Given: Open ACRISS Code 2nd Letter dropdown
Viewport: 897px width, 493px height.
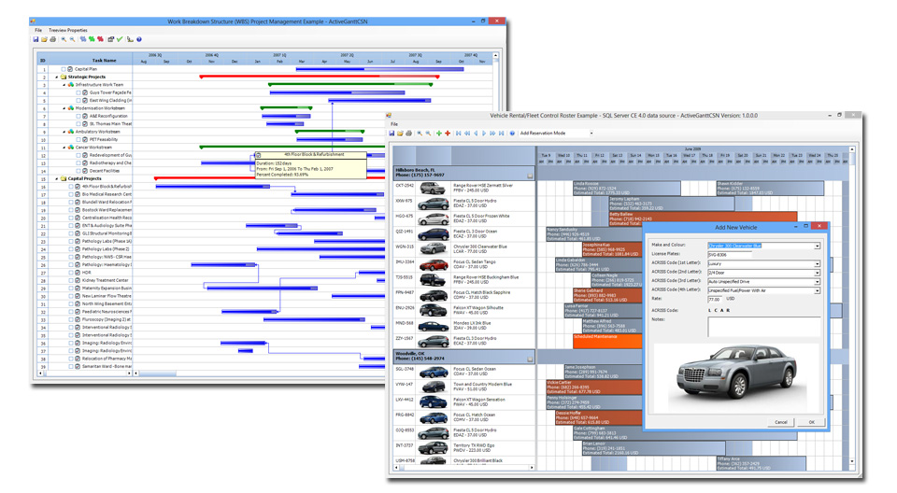Looking at the screenshot, I should tap(817, 273).
